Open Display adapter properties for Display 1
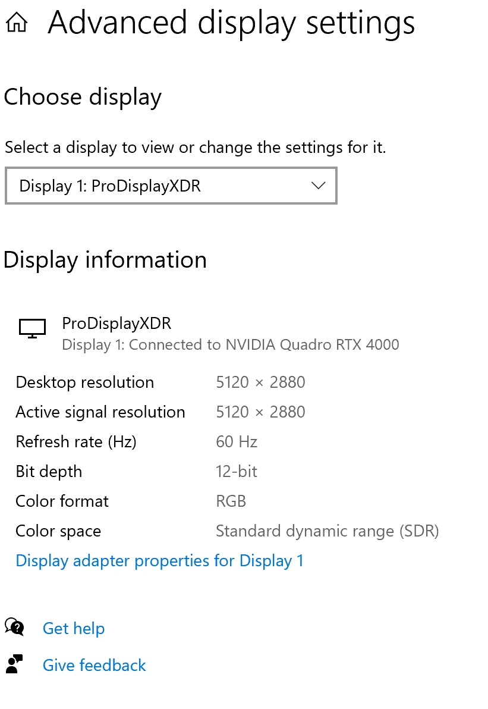This screenshot has height=709, width=488. point(159,561)
